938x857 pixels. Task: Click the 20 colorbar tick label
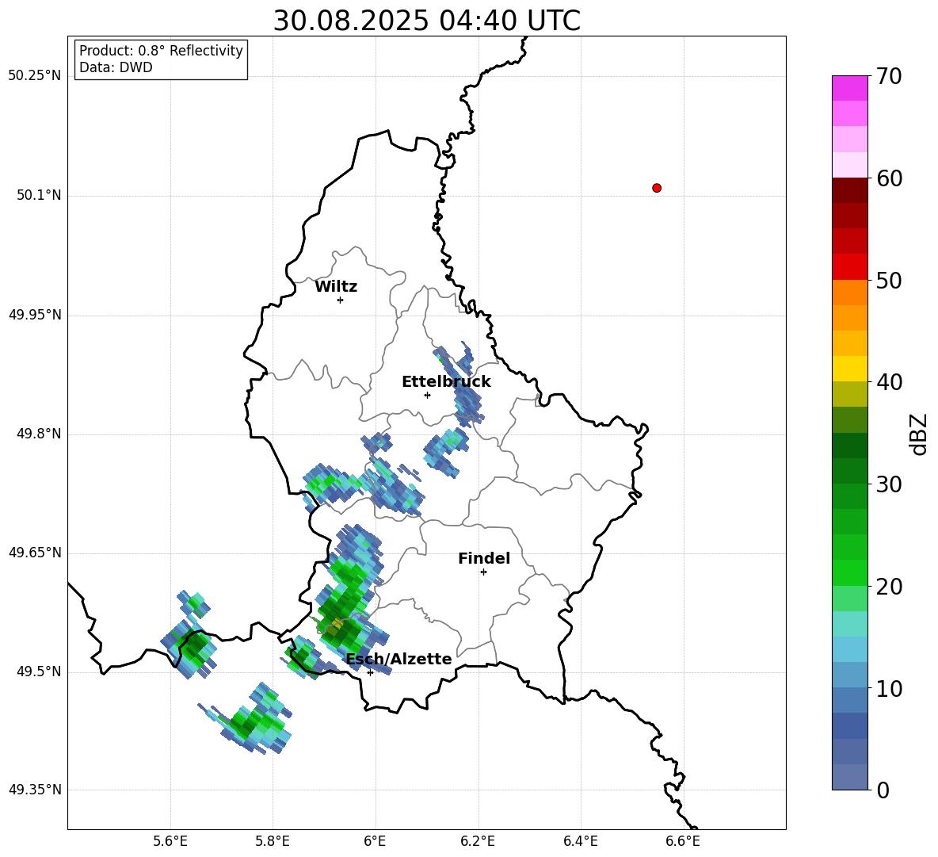point(889,587)
